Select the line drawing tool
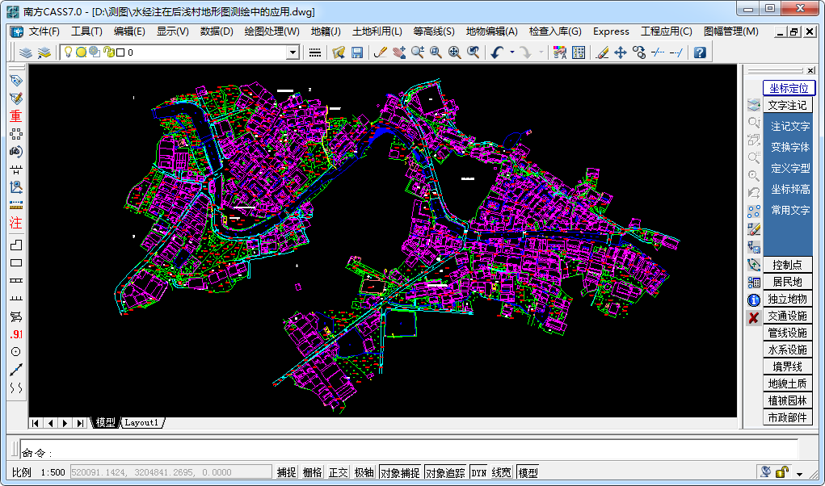 tap(16, 370)
